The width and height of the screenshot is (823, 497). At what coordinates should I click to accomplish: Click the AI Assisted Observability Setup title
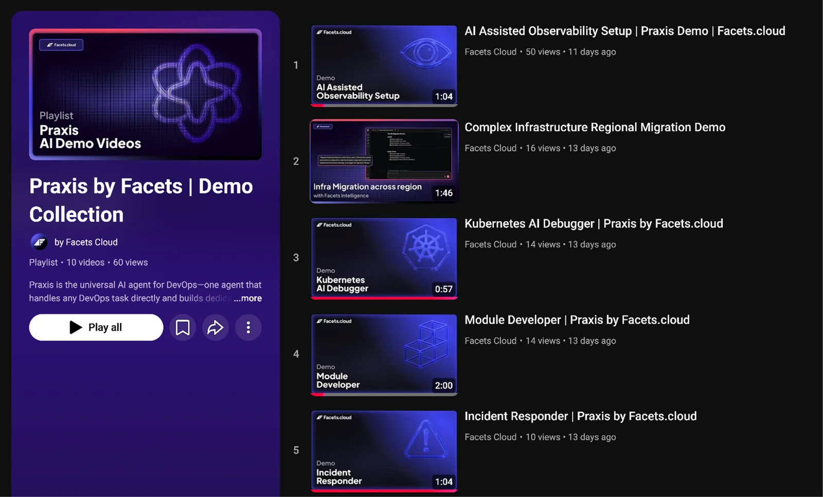pyautogui.click(x=624, y=31)
